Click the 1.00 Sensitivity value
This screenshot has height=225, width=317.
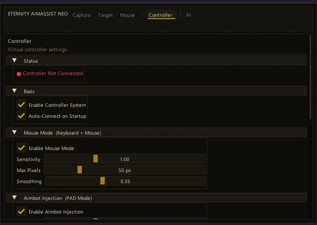point(125,159)
